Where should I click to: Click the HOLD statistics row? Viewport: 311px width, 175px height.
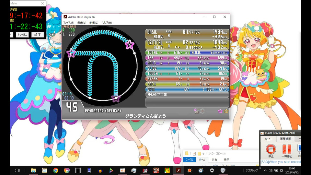click(x=187, y=63)
